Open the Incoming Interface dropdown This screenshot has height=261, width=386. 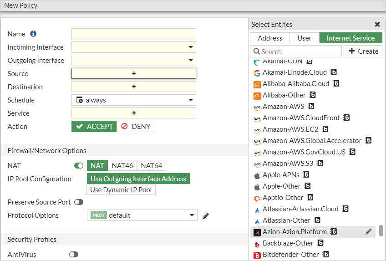(x=134, y=47)
